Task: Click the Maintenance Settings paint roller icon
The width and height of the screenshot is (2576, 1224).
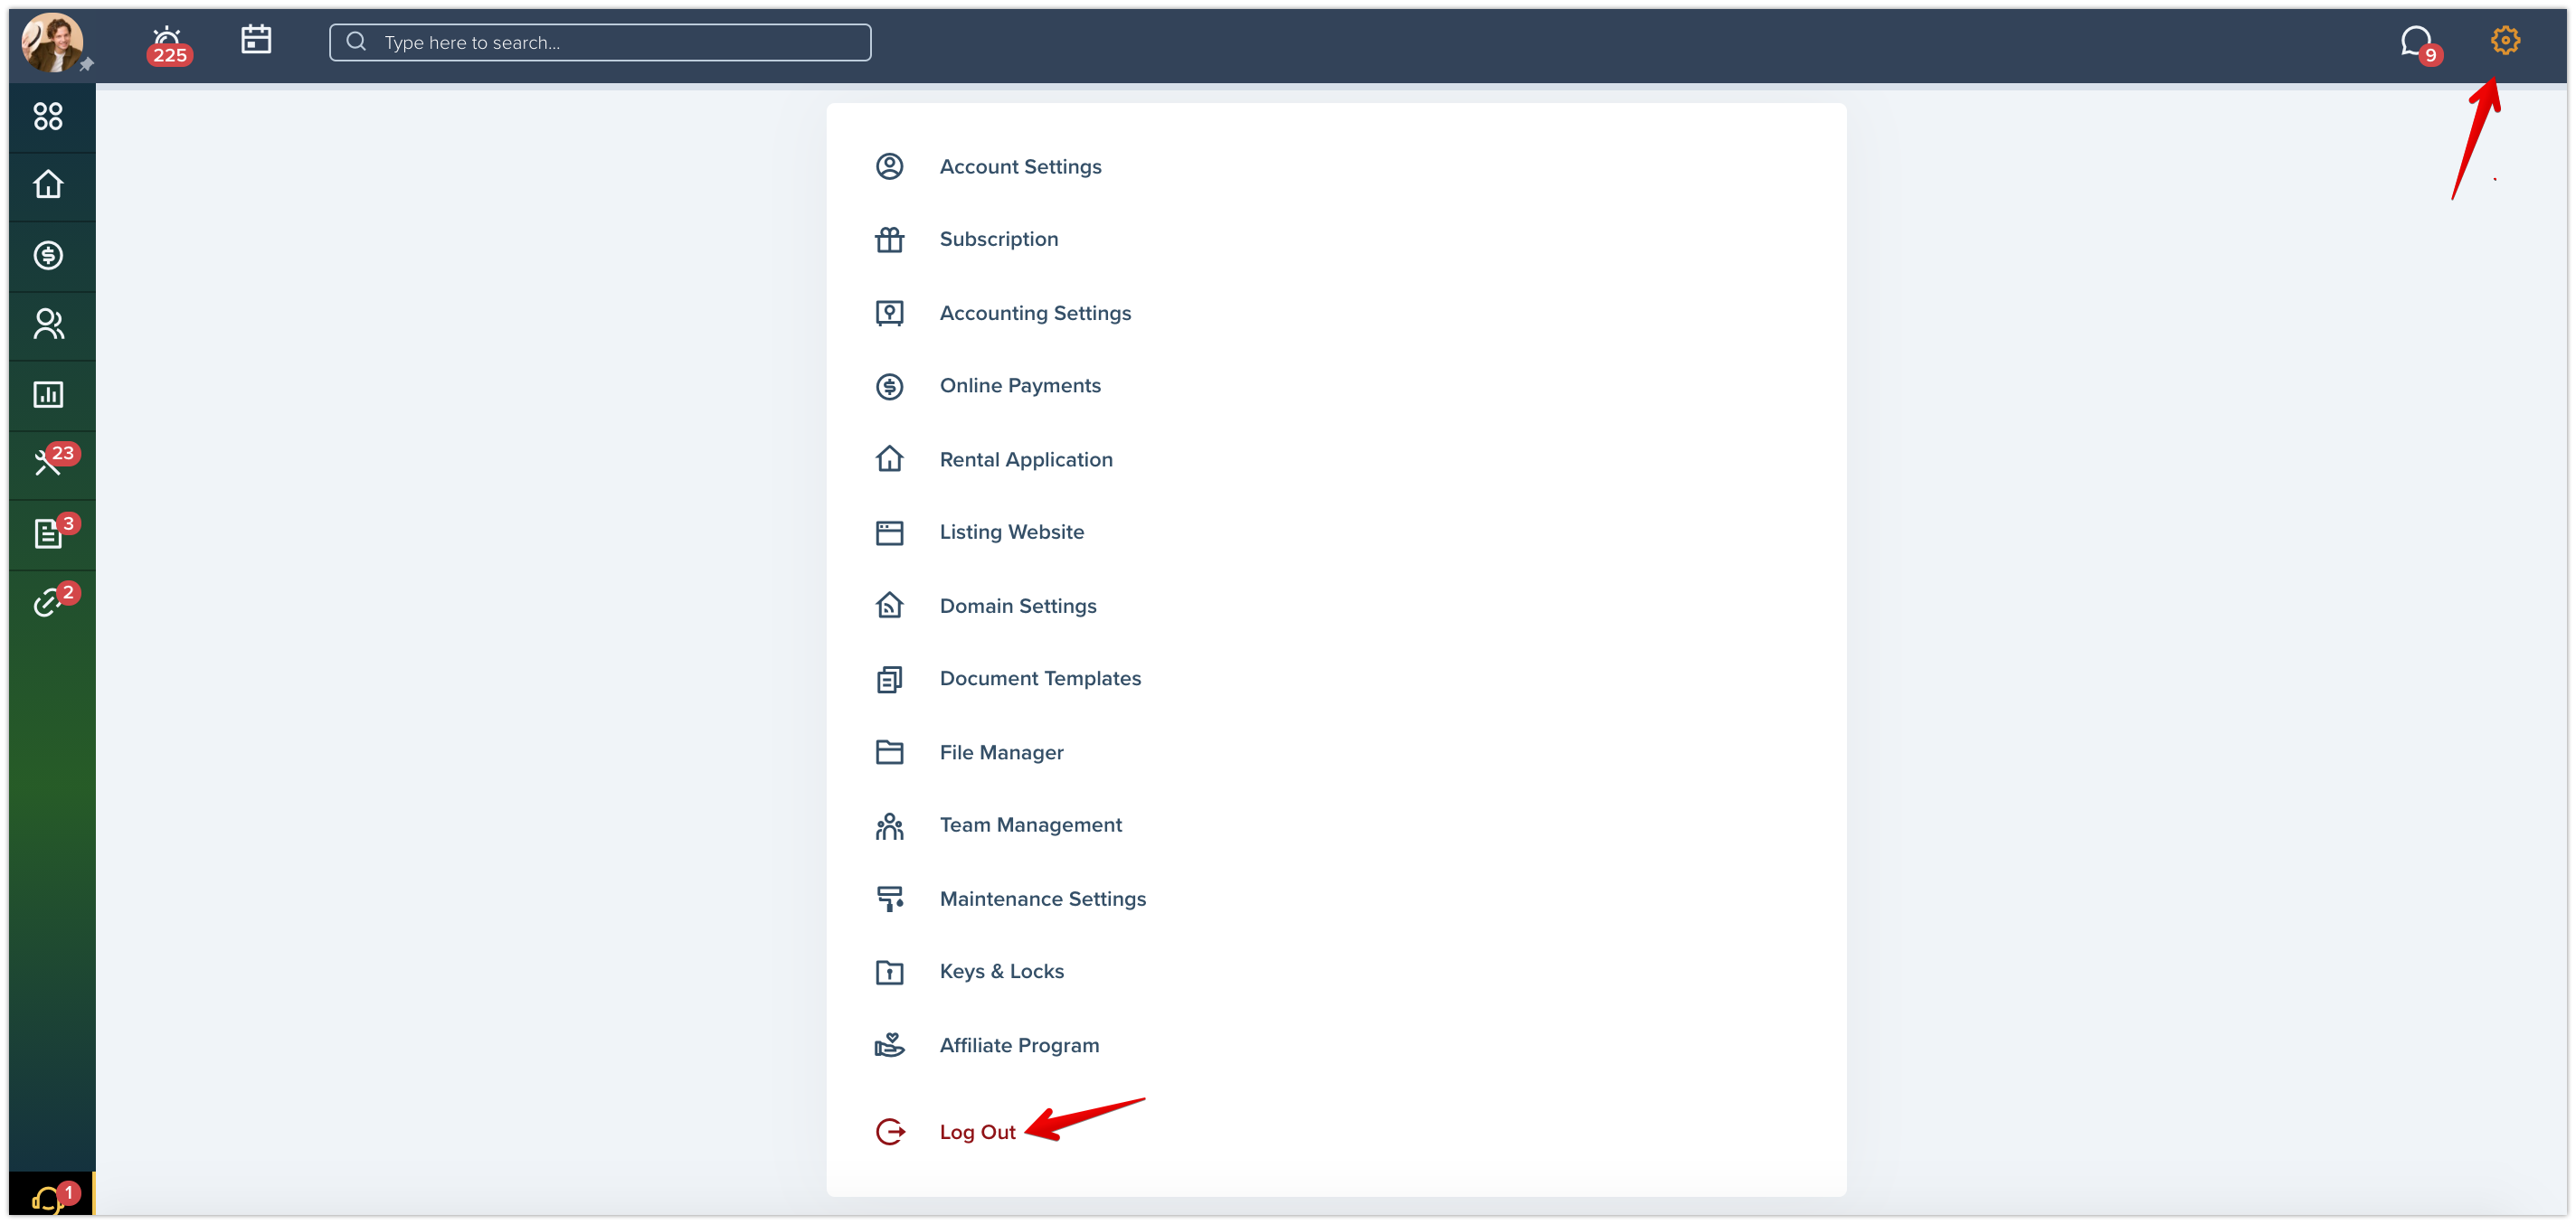Action: coord(889,899)
